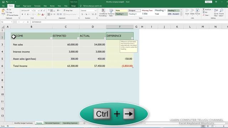Screen dimensions: 228x128
Task: Apply the yellow fill color
Action: pyautogui.click(x=38, y=14)
